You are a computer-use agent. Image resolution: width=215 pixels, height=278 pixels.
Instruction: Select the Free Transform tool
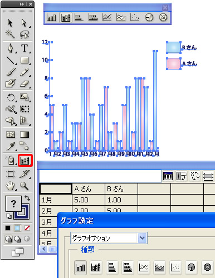[25, 109]
